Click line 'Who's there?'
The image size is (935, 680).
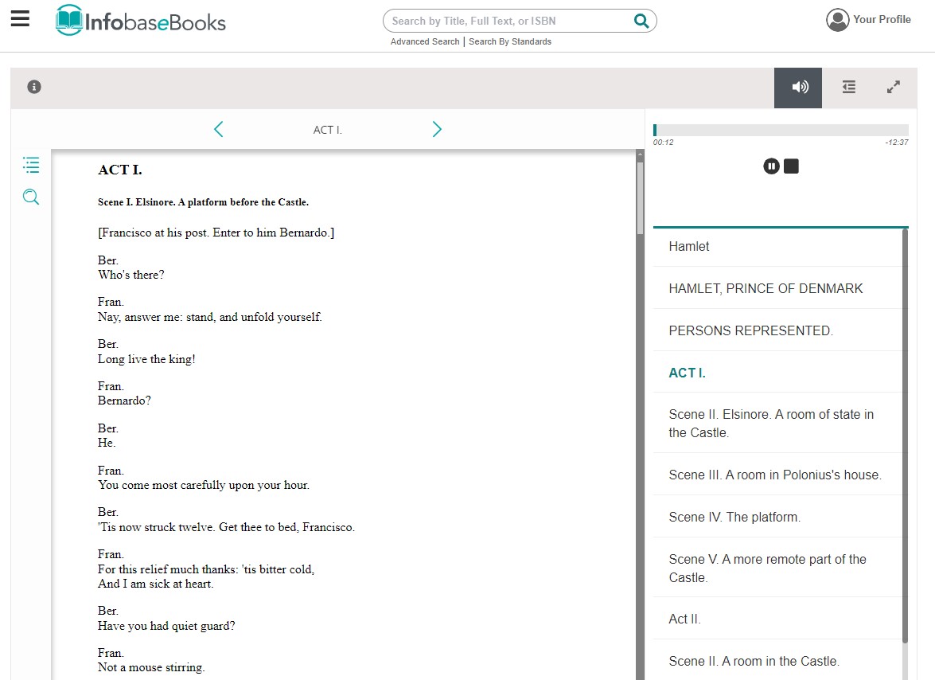[131, 275]
